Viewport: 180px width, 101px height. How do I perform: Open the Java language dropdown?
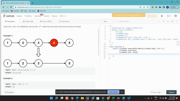click(x=108, y=21)
